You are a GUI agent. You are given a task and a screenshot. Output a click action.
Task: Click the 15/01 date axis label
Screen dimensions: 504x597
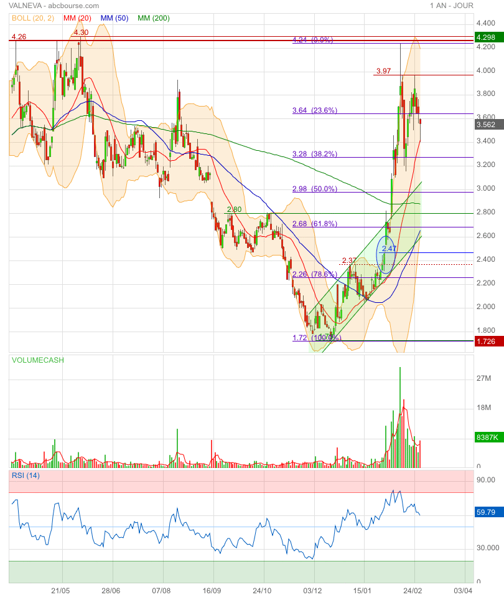(363, 591)
